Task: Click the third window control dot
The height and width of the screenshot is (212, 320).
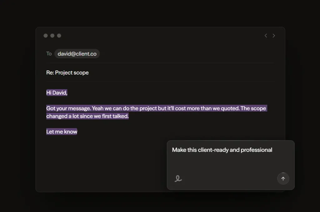Action: pyautogui.click(x=59, y=36)
